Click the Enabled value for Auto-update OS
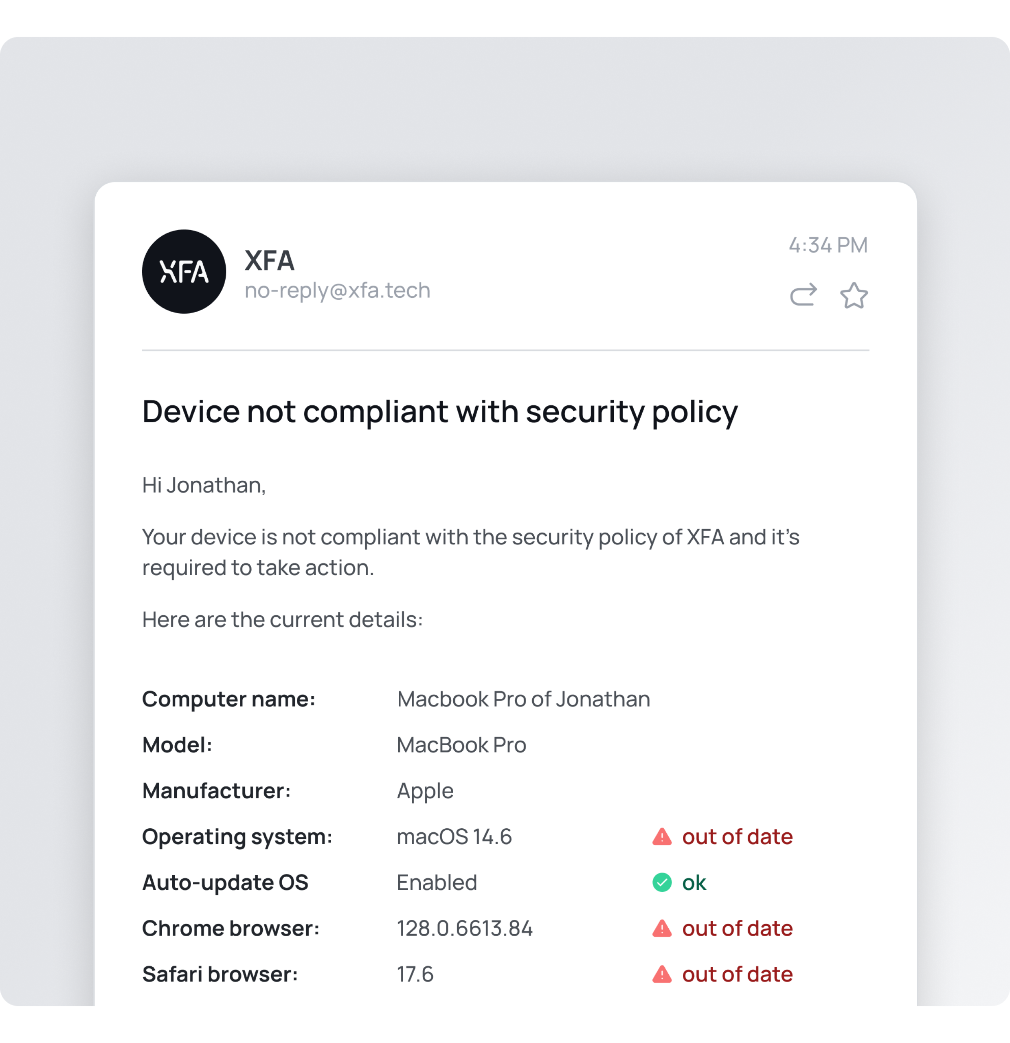Image resolution: width=1010 pixels, height=1043 pixels. click(x=437, y=882)
